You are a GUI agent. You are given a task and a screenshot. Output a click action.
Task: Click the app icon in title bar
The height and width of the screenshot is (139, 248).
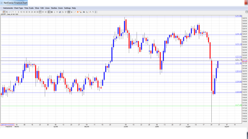coord(1,3)
